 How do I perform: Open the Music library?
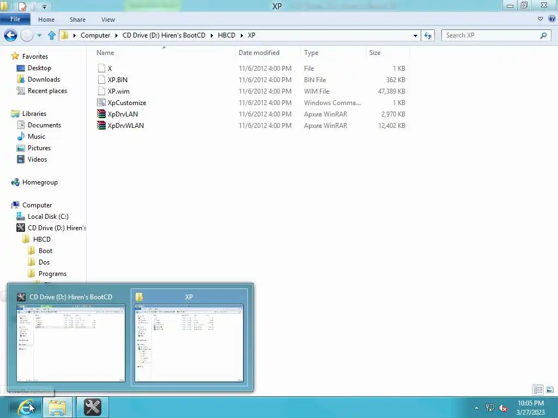pyautogui.click(x=37, y=136)
